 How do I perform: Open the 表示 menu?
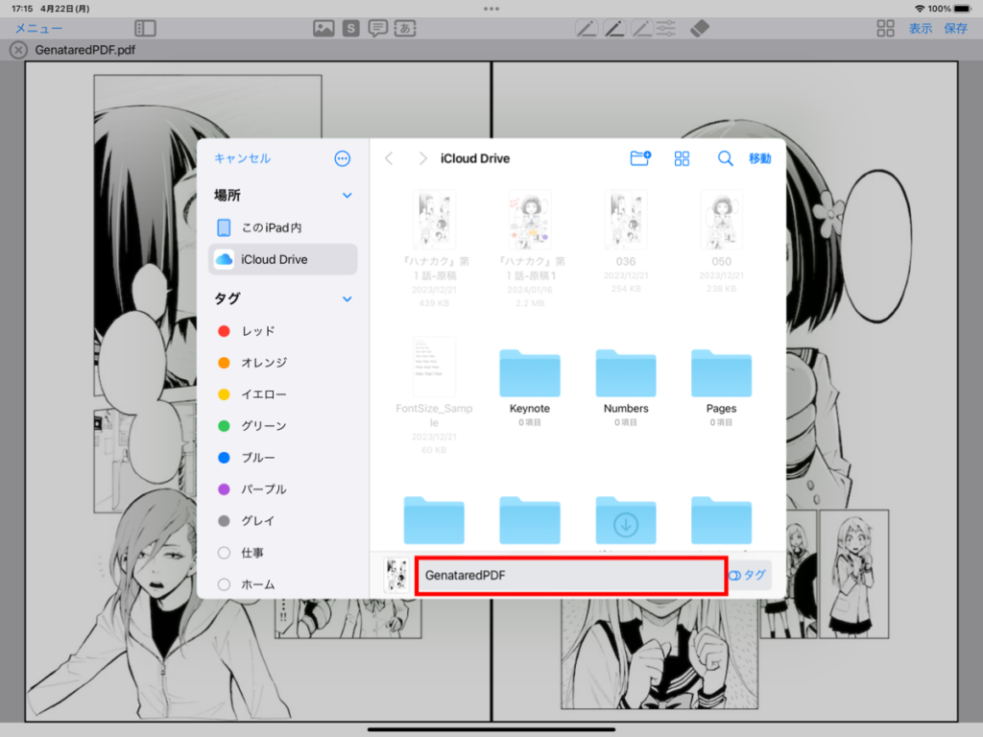coord(921,28)
